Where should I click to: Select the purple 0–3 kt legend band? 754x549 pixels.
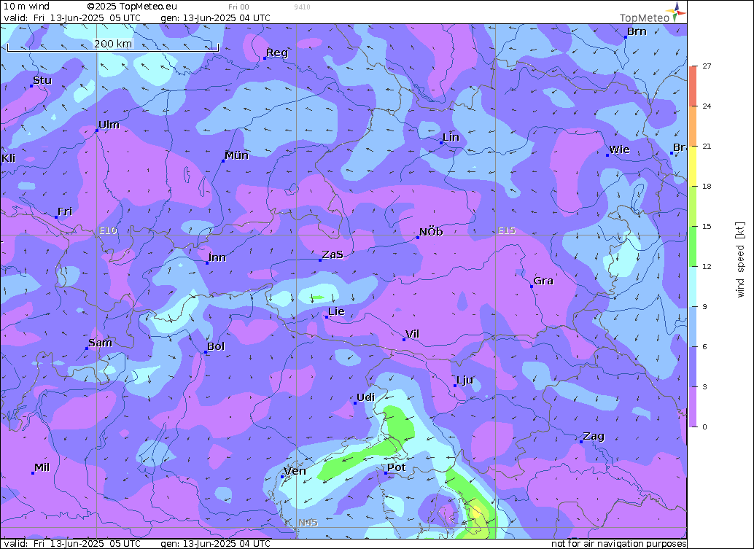click(x=693, y=407)
